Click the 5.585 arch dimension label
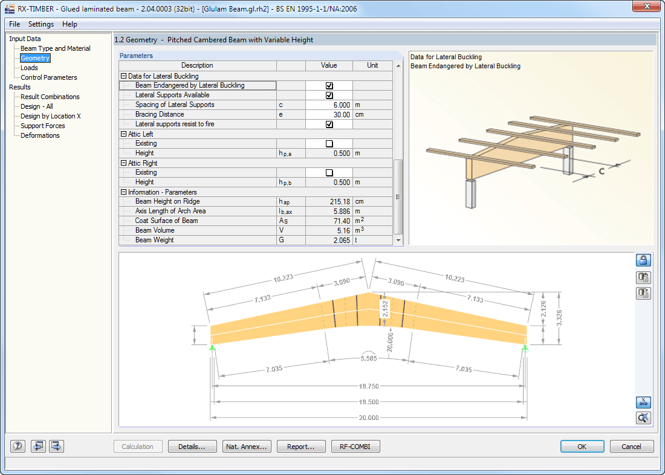665x475 pixels. [x=369, y=358]
